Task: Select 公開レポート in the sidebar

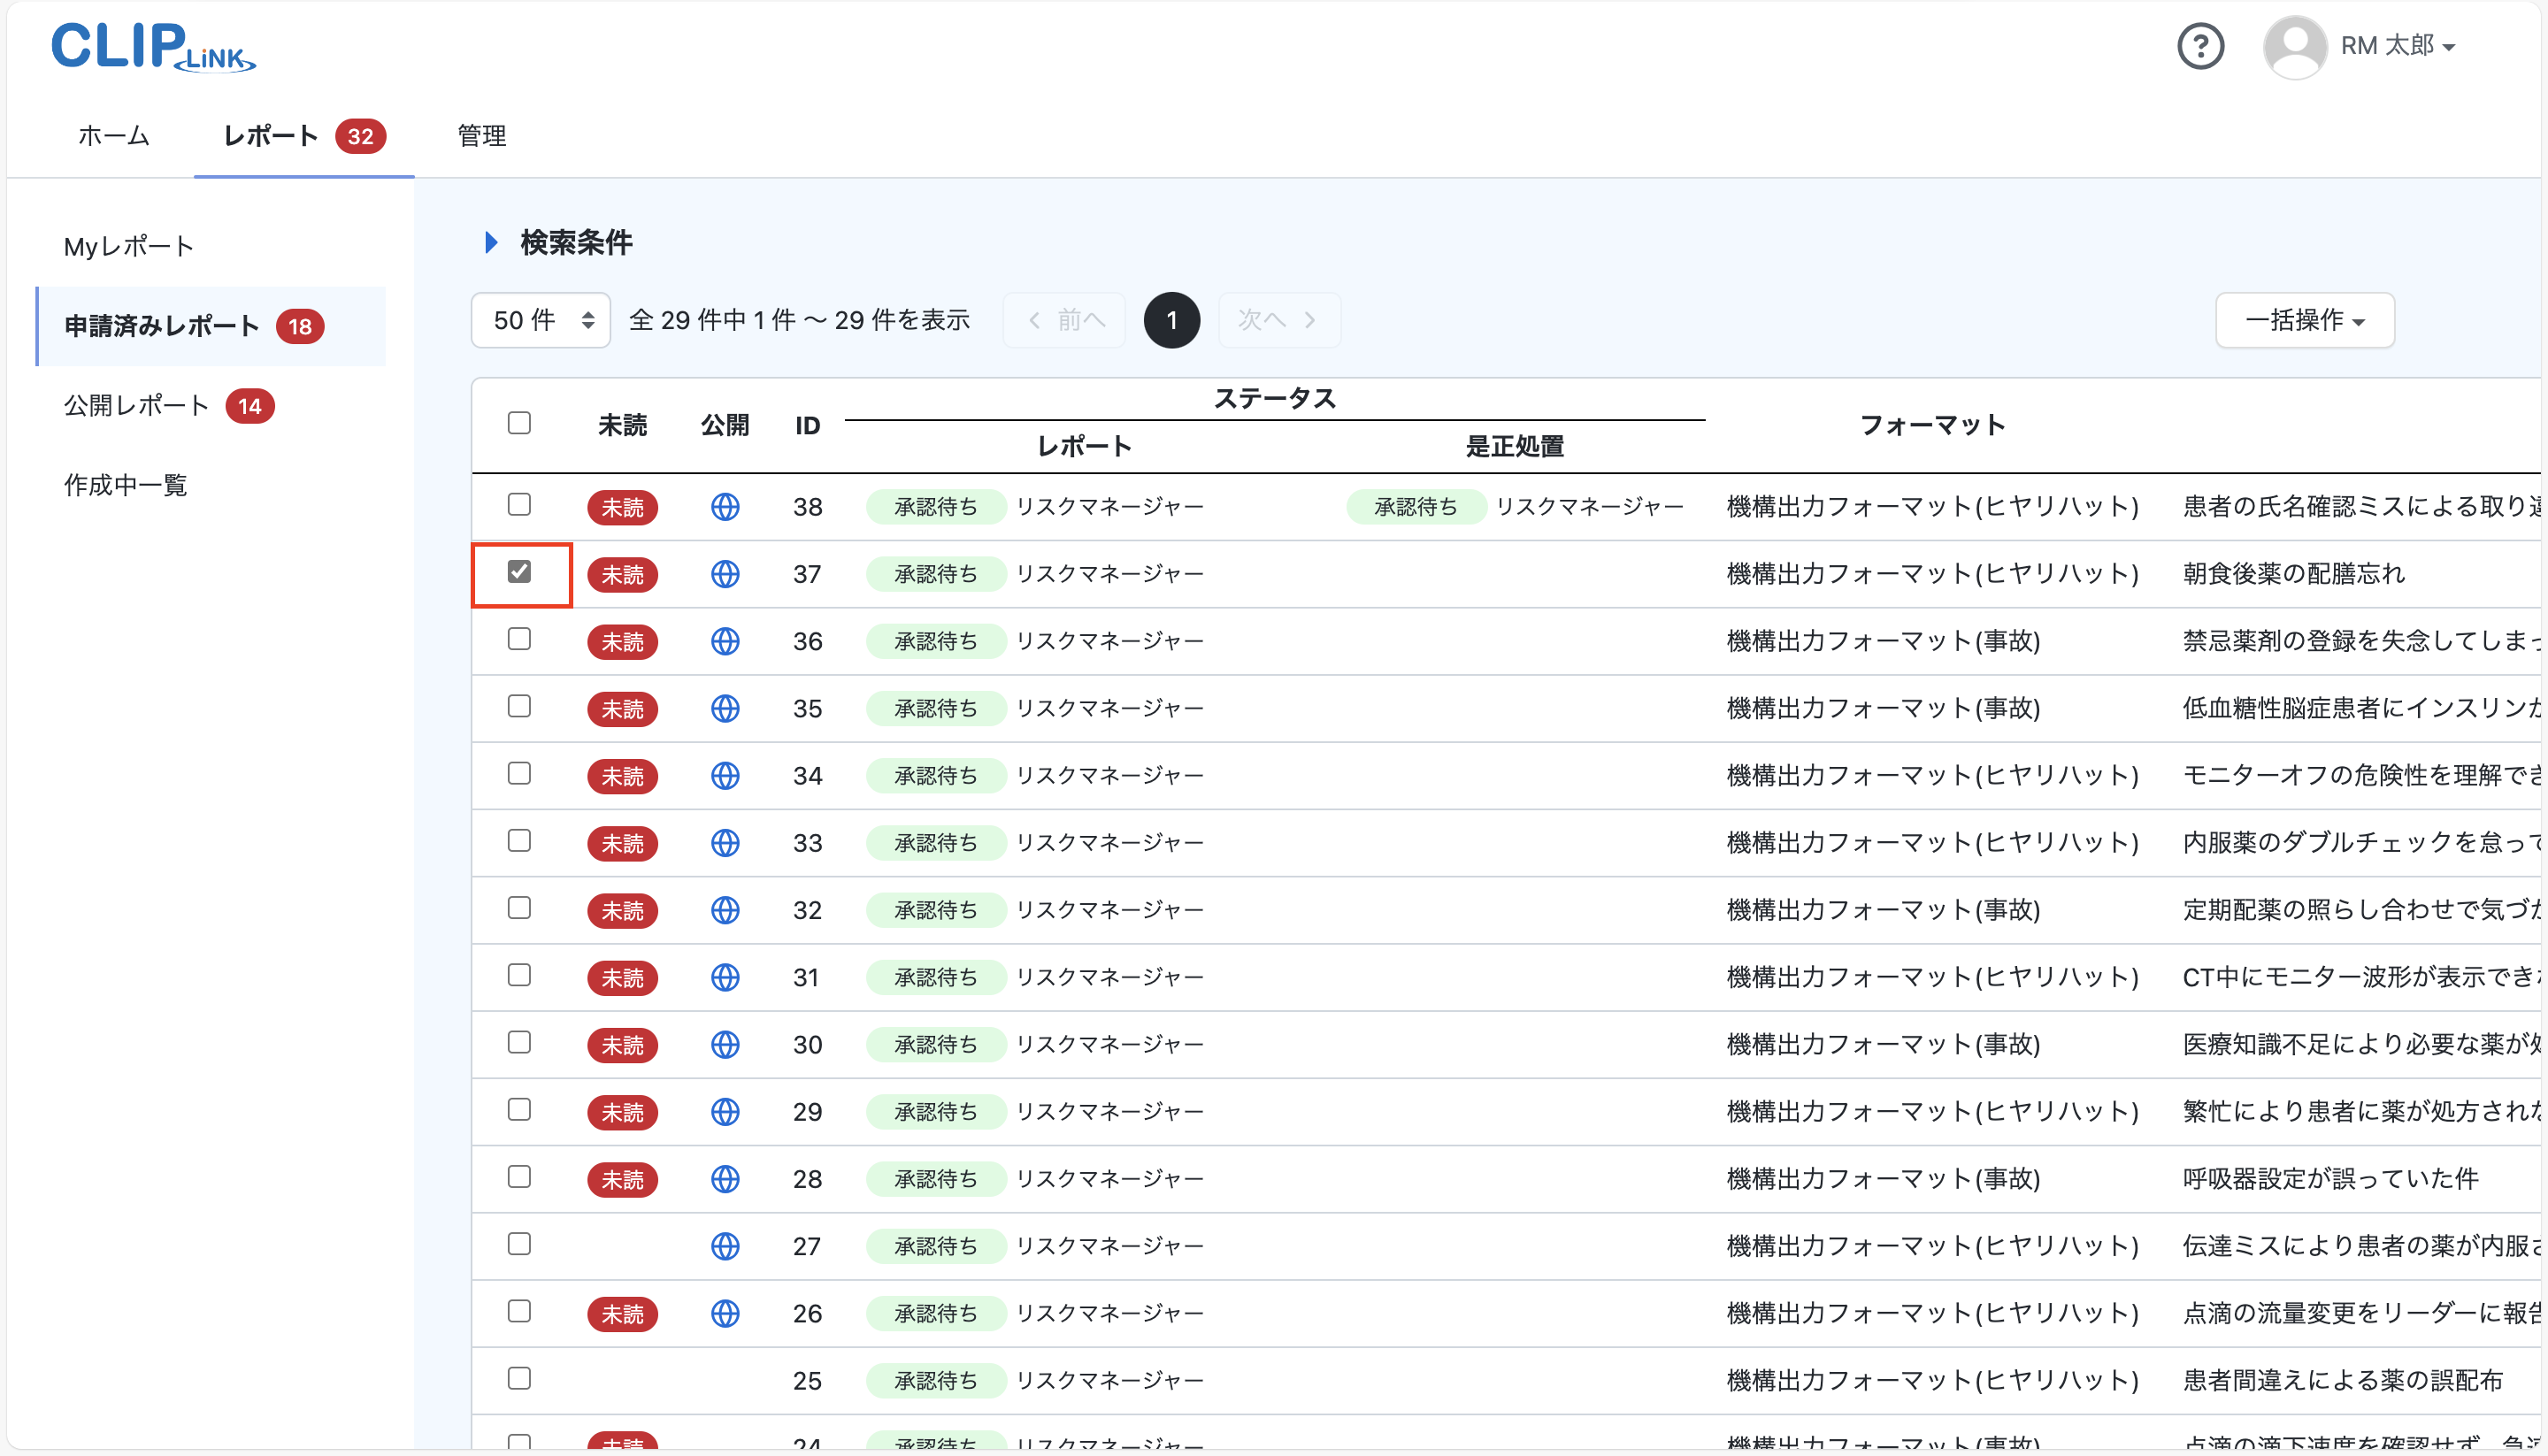Action: point(135,405)
